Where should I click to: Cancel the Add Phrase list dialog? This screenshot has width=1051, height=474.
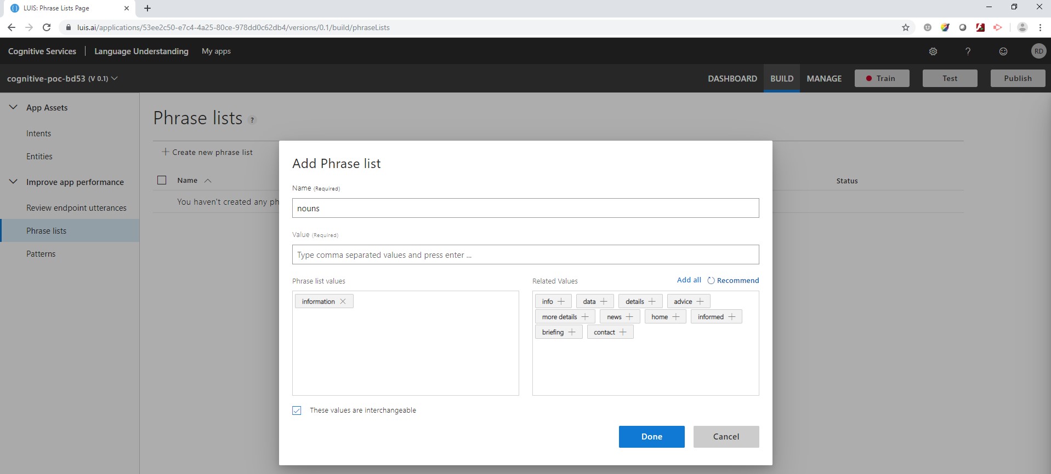[726, 437]
